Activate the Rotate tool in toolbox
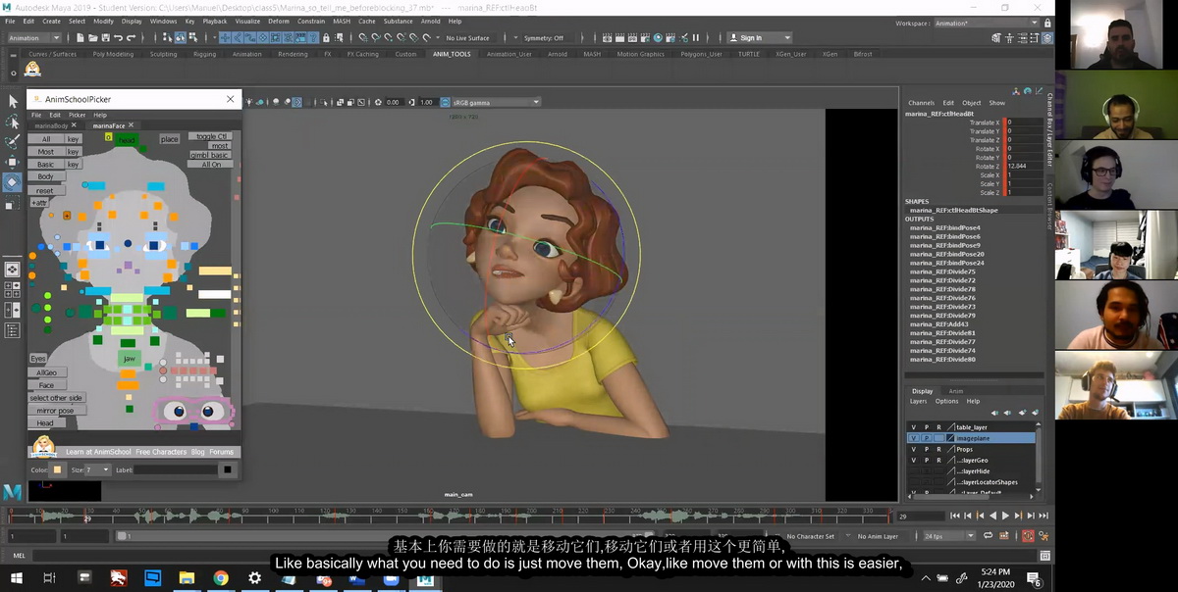Screen dimensions: 1178x592 [x=13, y=182]
